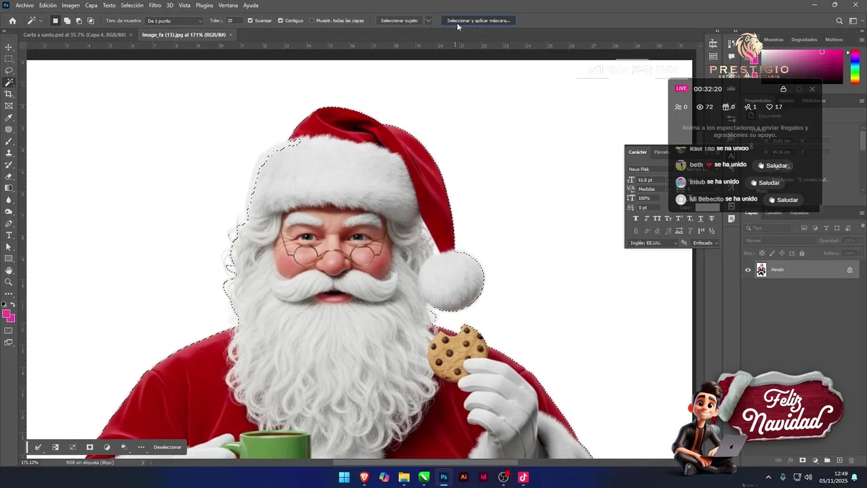Select the Rectangular Marquee tool
This screenshot has height=488, width=867.
coord(9,59)
